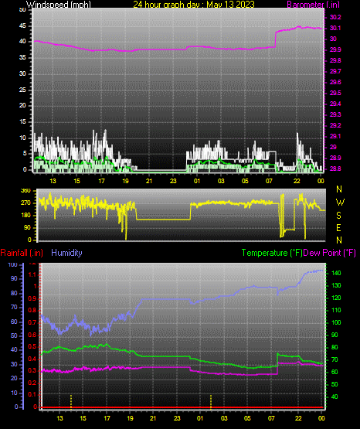Click the 0.7 rainfall axis value
Viewport: 360px width, 429px height.
tap(32, 322)
